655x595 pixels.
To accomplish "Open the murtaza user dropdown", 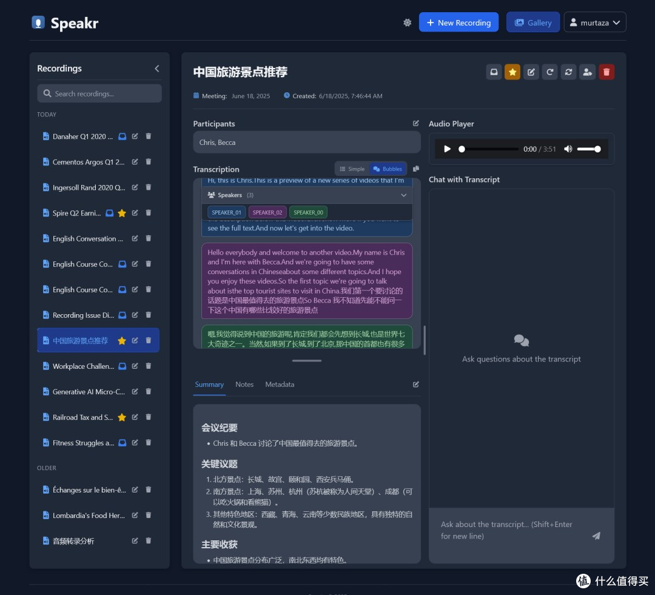I will click(x=595, y=22).
